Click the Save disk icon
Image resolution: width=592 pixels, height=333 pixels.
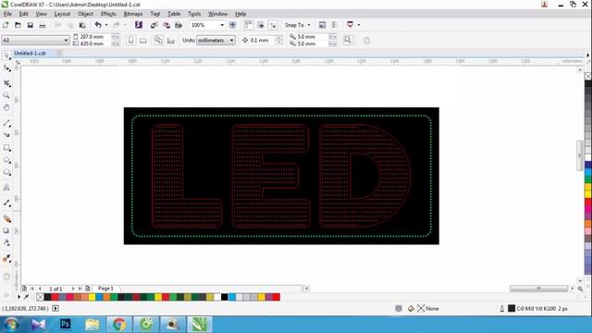pos(31,25)
